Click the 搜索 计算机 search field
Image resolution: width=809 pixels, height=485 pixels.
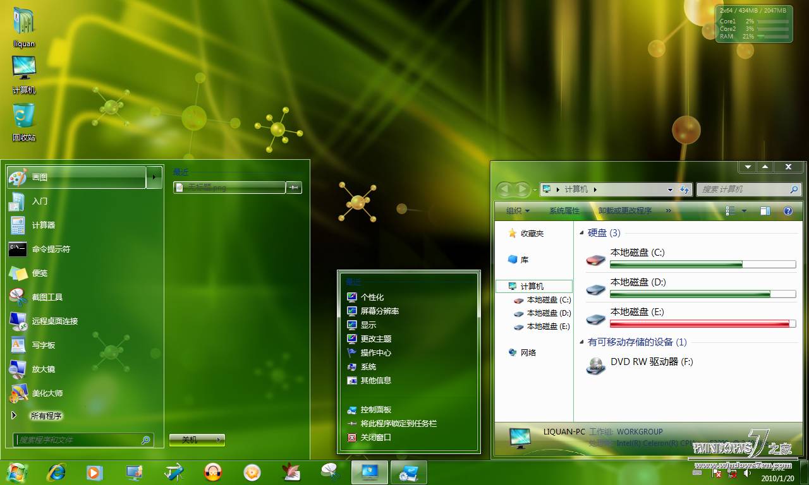[x=749, y=189]
